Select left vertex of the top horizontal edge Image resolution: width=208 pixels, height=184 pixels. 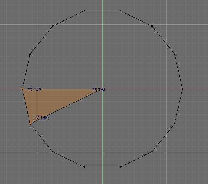point(85,11)
